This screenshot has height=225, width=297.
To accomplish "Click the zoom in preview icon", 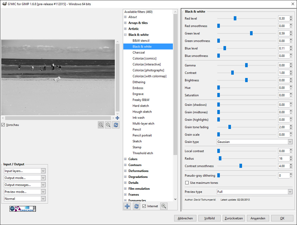I will pyautogui.click(x=108, y=125).
